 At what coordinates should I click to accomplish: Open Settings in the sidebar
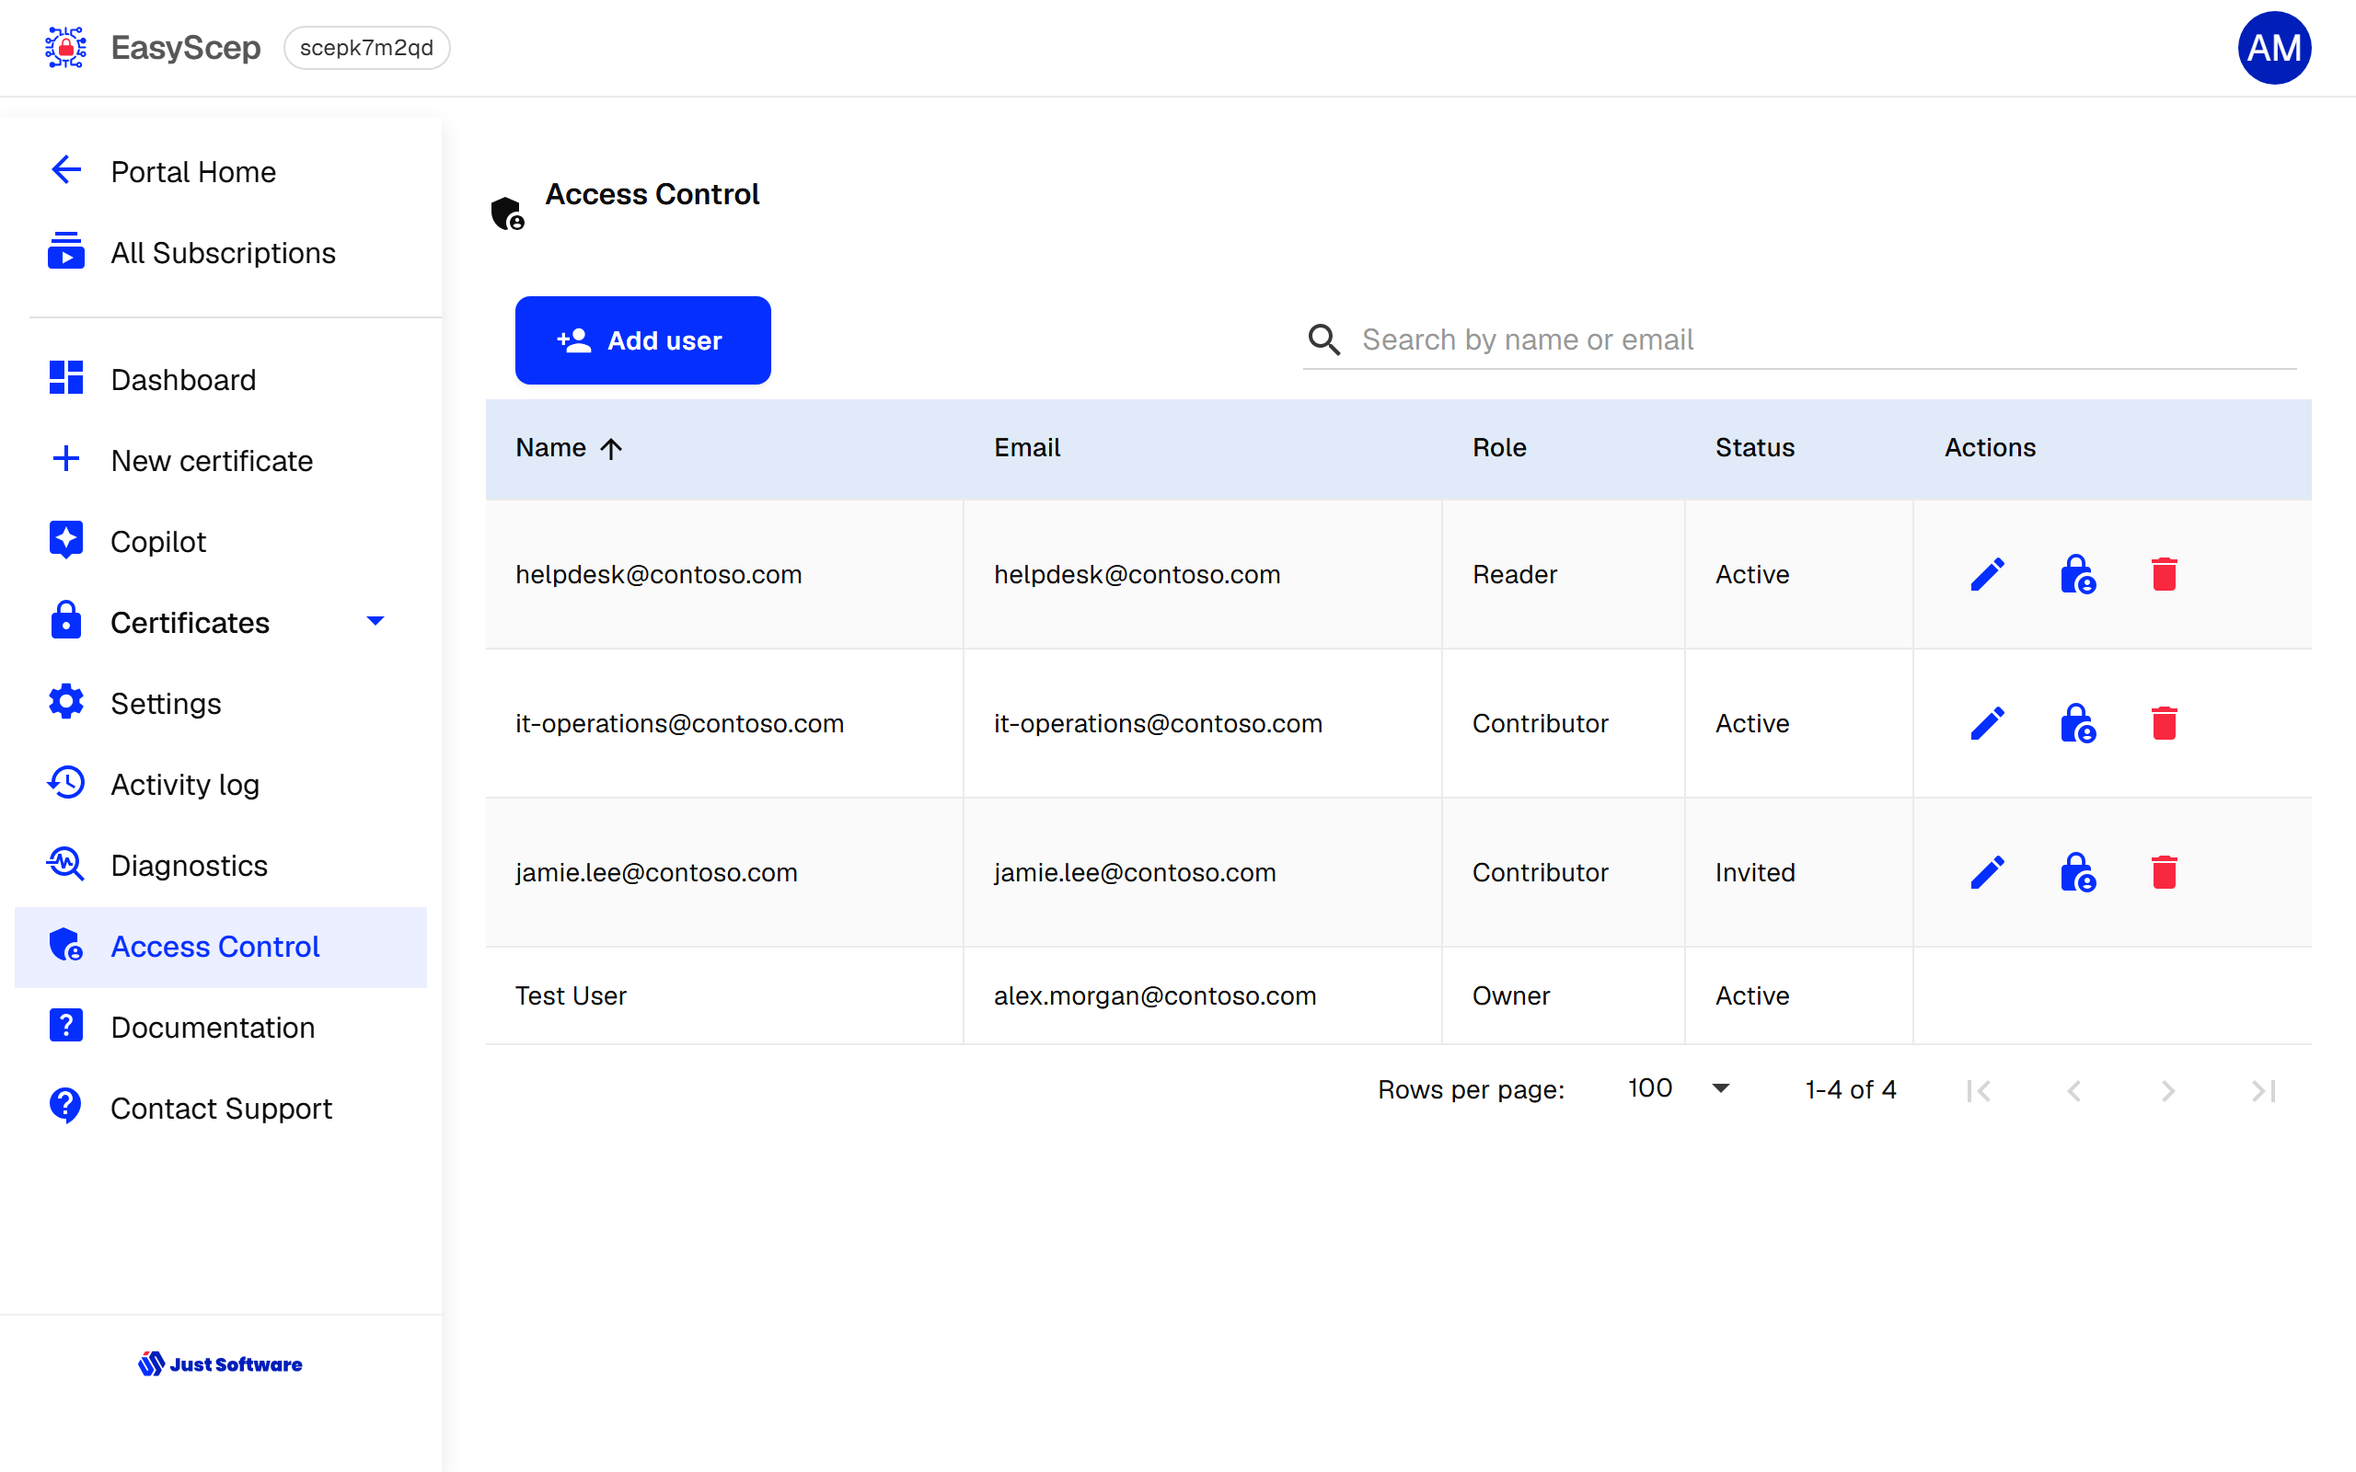[x=220, y=703]
